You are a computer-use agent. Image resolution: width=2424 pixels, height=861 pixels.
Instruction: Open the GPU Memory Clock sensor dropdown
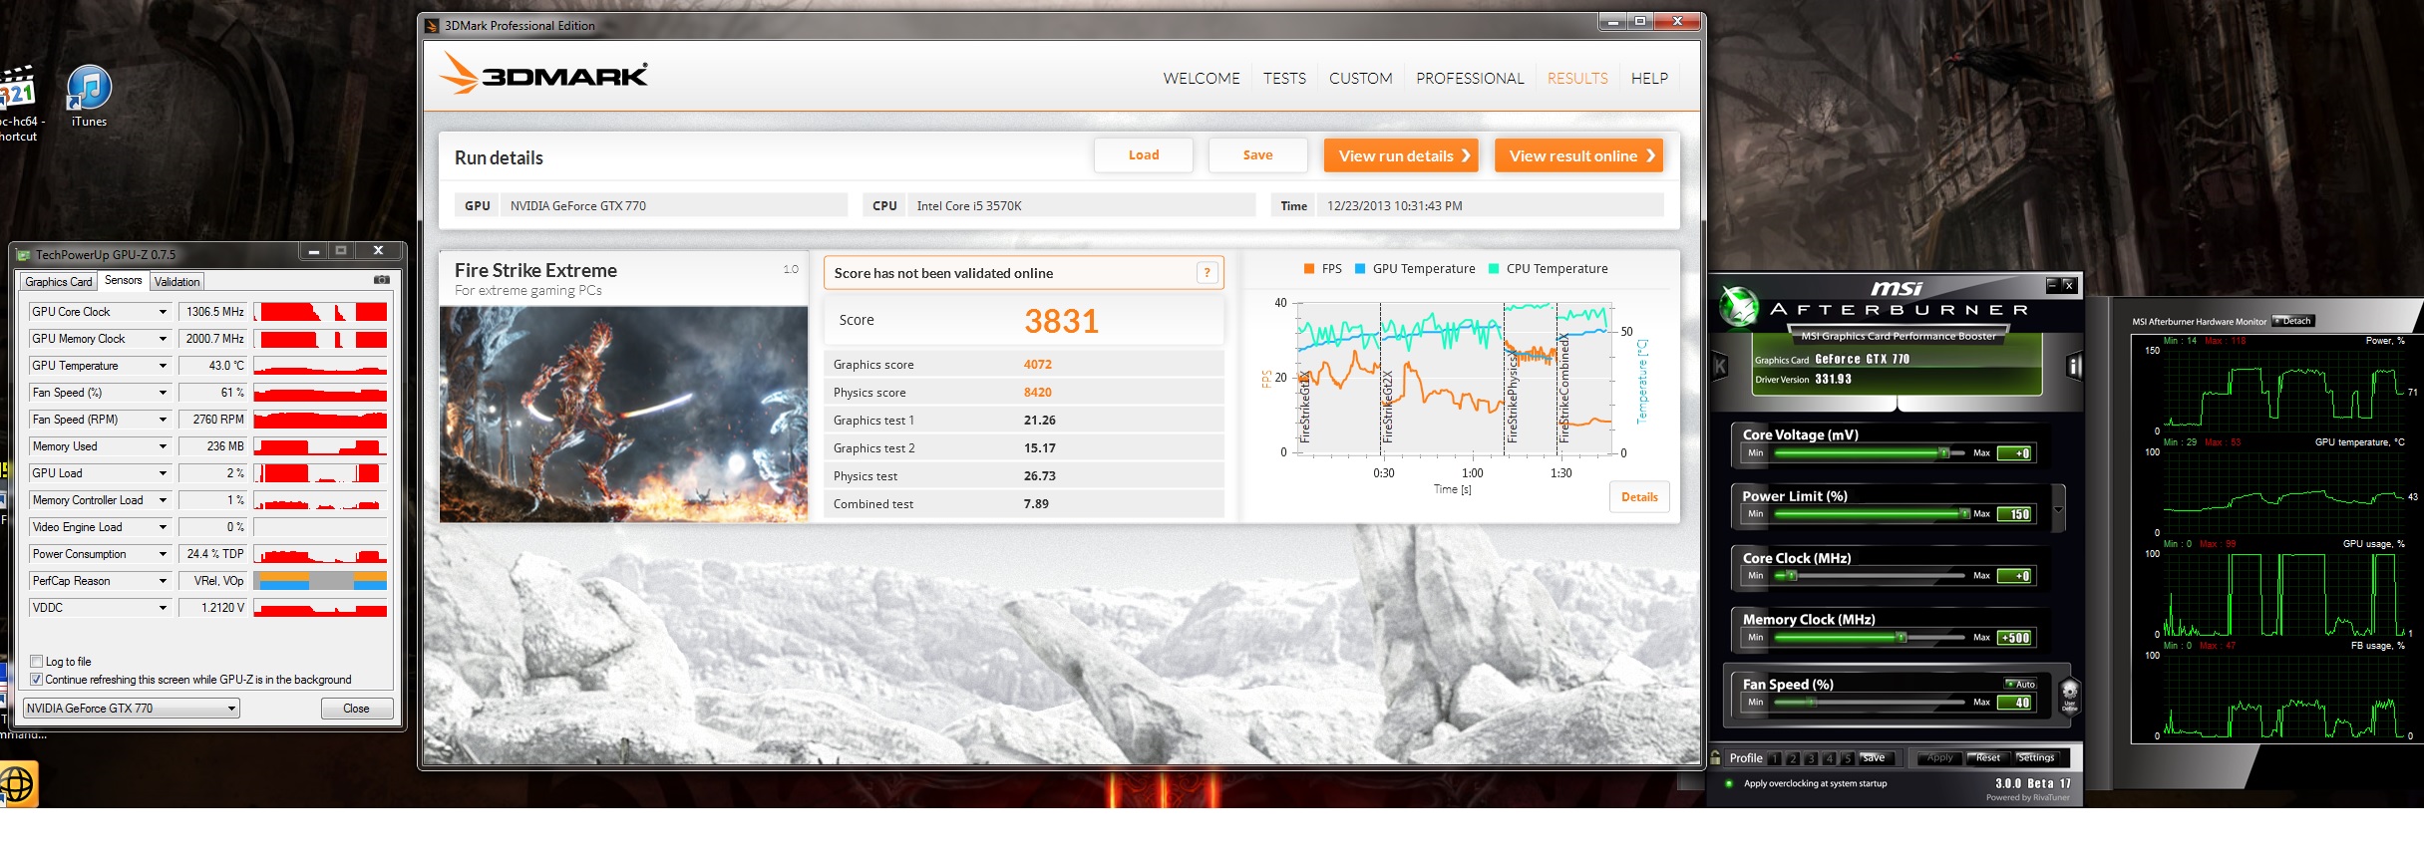pos(163,339)
